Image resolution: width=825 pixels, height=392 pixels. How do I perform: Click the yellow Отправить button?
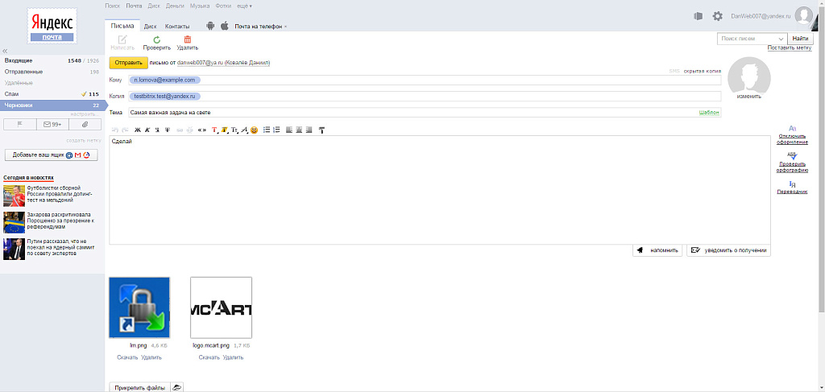[x=128, y=63]
